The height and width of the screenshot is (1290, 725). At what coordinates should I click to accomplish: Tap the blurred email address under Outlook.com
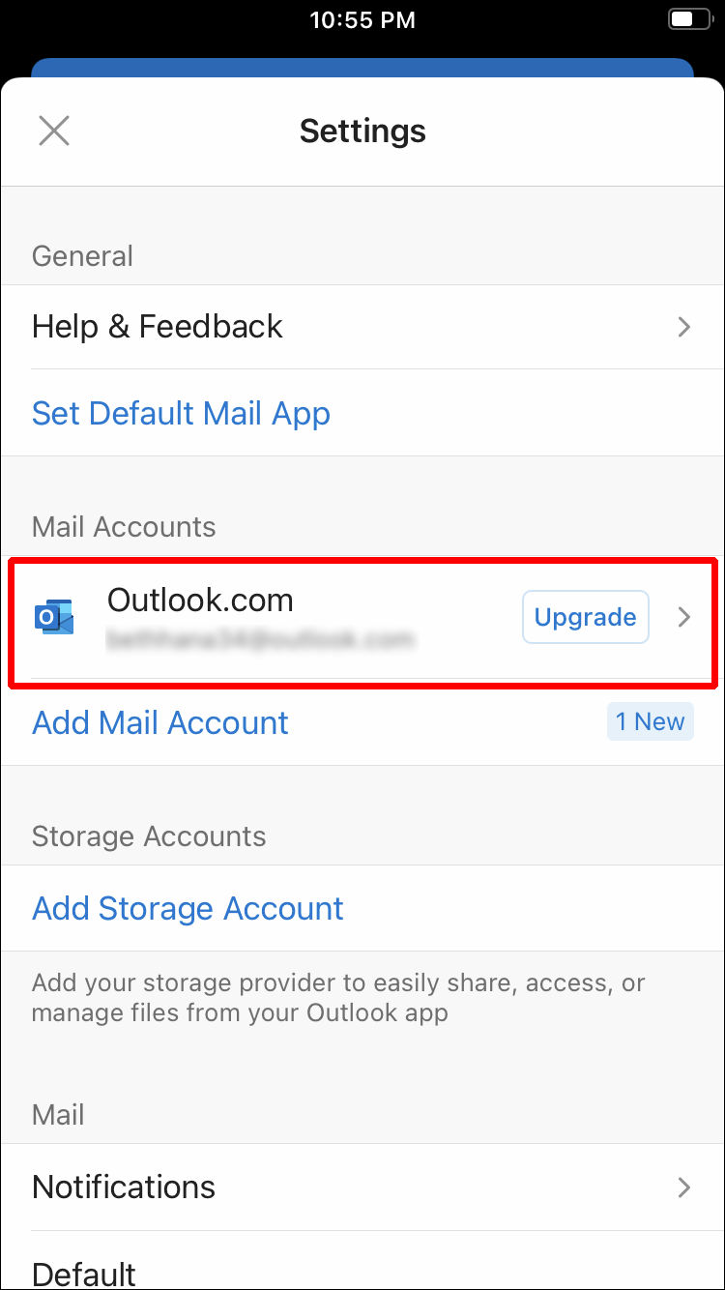(x=260, y=639)
